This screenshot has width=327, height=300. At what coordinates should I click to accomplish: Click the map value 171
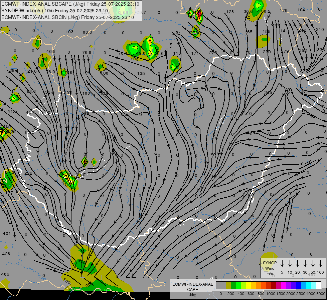click(195, 53)
